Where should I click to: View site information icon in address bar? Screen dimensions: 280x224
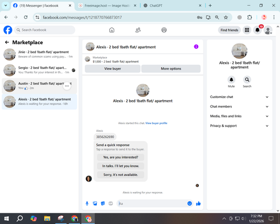(38, 17)
